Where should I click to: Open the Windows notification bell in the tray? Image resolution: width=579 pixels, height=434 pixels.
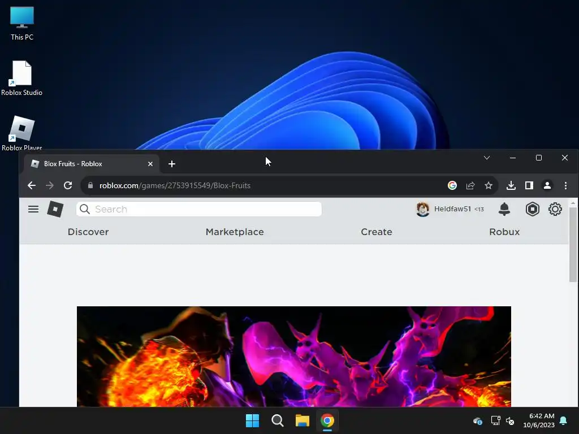tap(564, 420)
